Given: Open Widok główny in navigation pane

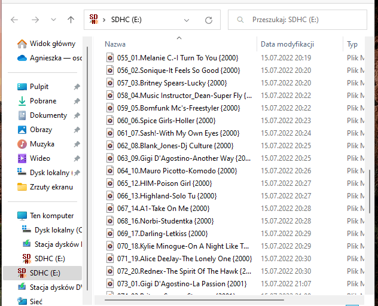Looking at the screenshot, I should click(46, 44).
